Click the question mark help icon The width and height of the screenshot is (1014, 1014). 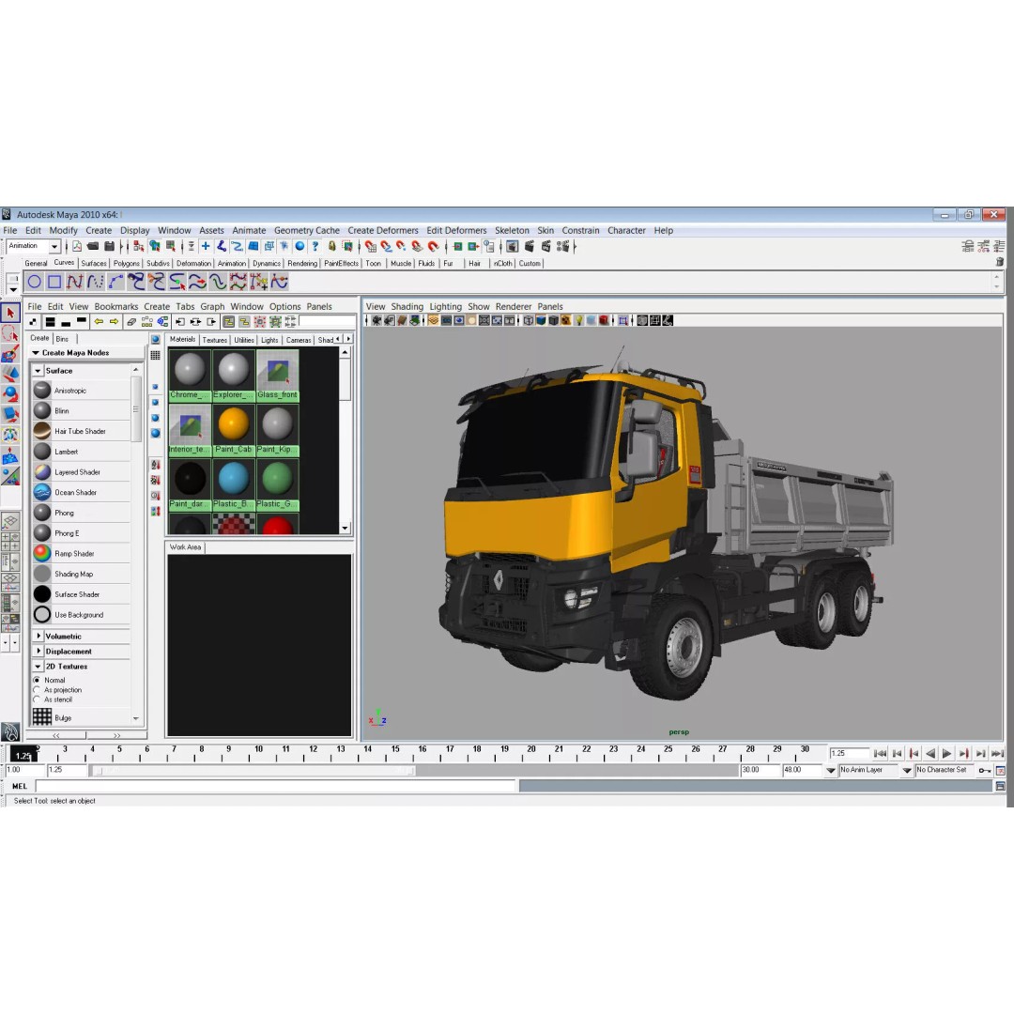click(315, 246)
